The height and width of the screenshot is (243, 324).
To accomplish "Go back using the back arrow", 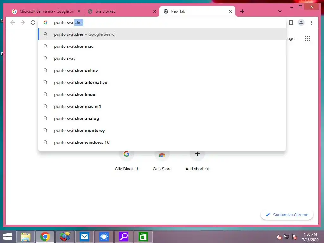I will 13,22.
